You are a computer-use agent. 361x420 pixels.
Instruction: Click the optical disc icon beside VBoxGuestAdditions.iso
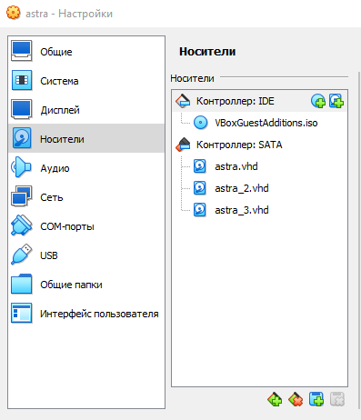(200, 123)
